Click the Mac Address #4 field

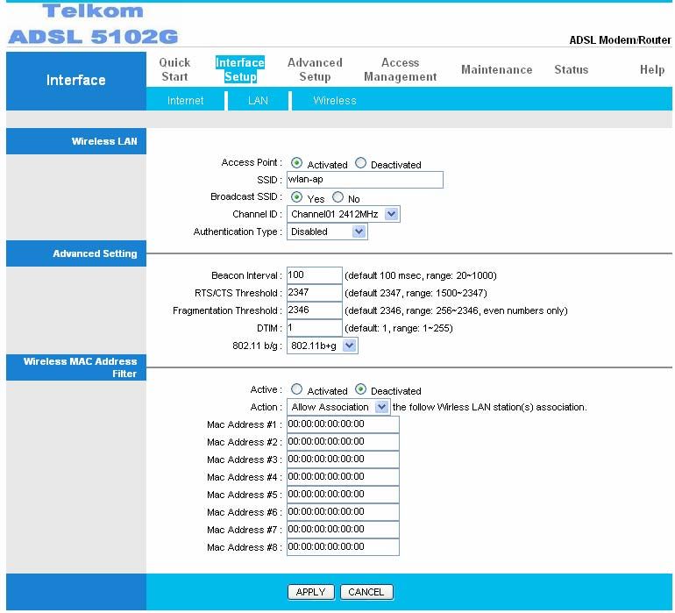coord(343,477)
